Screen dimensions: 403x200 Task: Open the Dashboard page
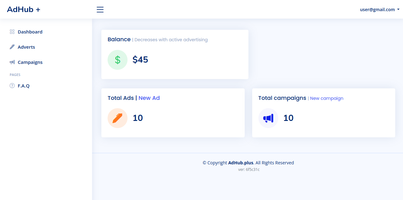[x=30, y=32]
